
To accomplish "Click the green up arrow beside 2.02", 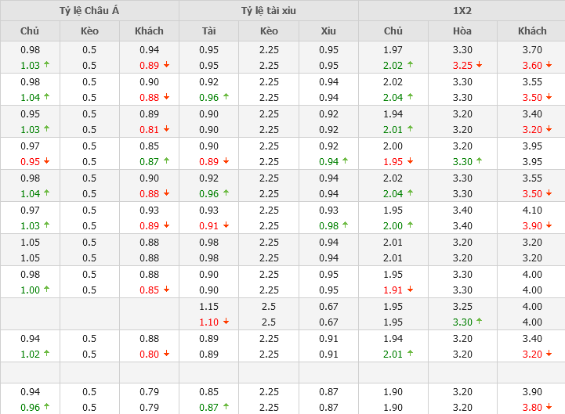I will pos(411,65).
